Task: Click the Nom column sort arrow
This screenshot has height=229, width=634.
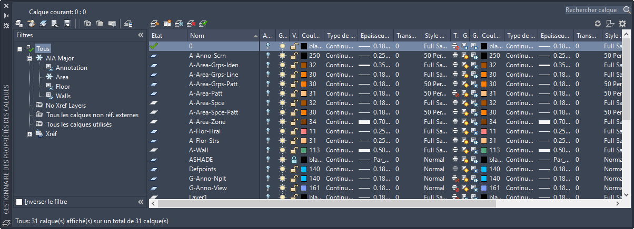Action: coord(256,36)
